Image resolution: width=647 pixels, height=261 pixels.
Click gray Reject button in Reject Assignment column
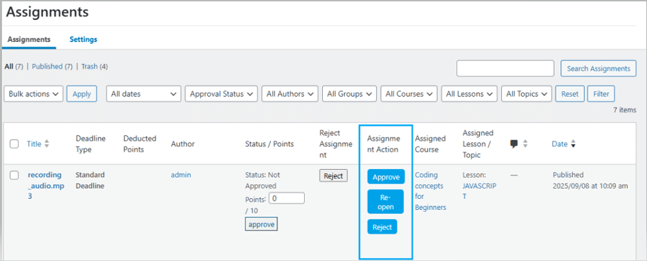pos(333,176)
